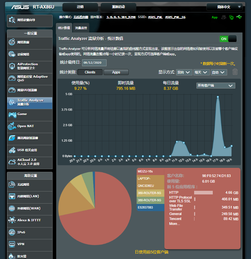The height and width of the screenshot is (259, 251).
Task: Click the 重新启动 reboot button
Action: click(x=118, y=7)
